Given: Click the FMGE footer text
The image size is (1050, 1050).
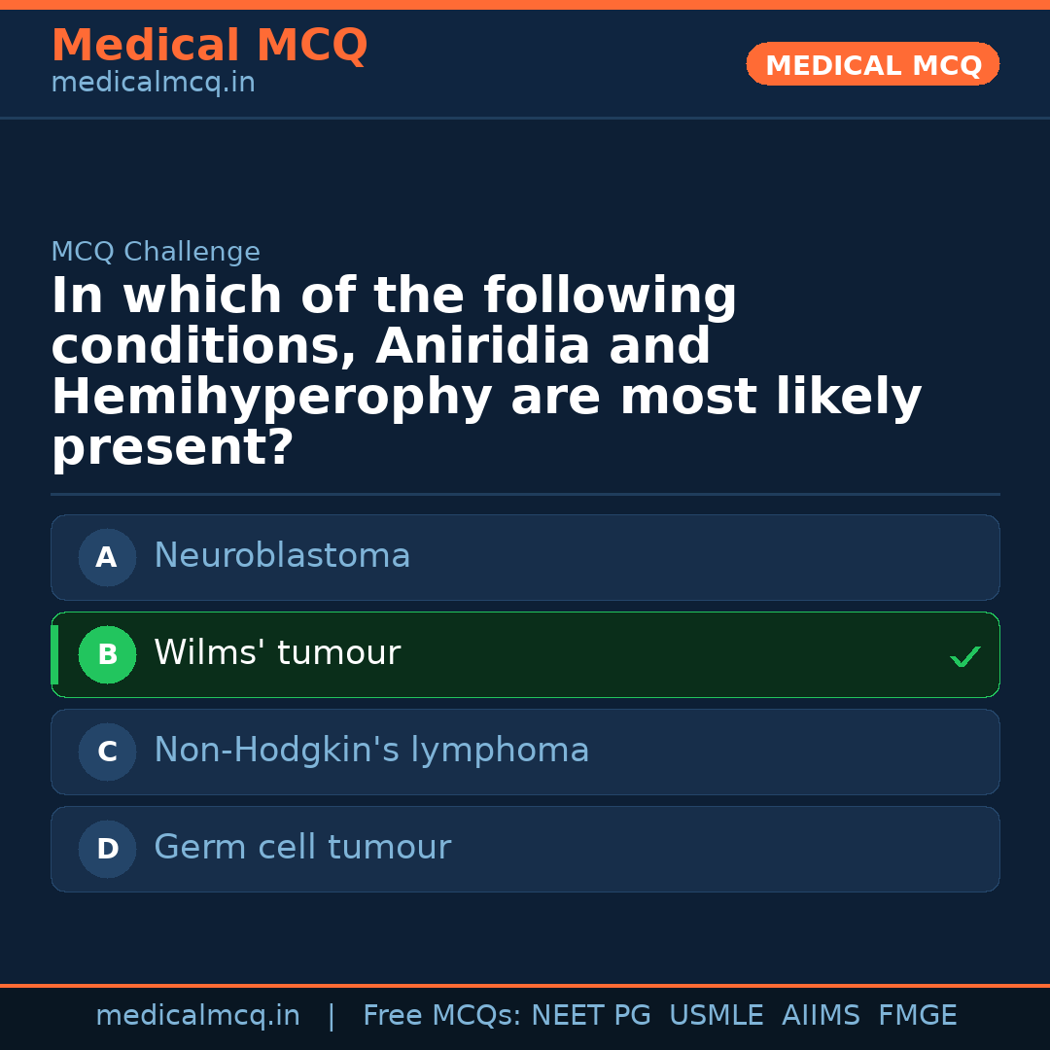Looking at the screenshot, I should (917, 1016).
